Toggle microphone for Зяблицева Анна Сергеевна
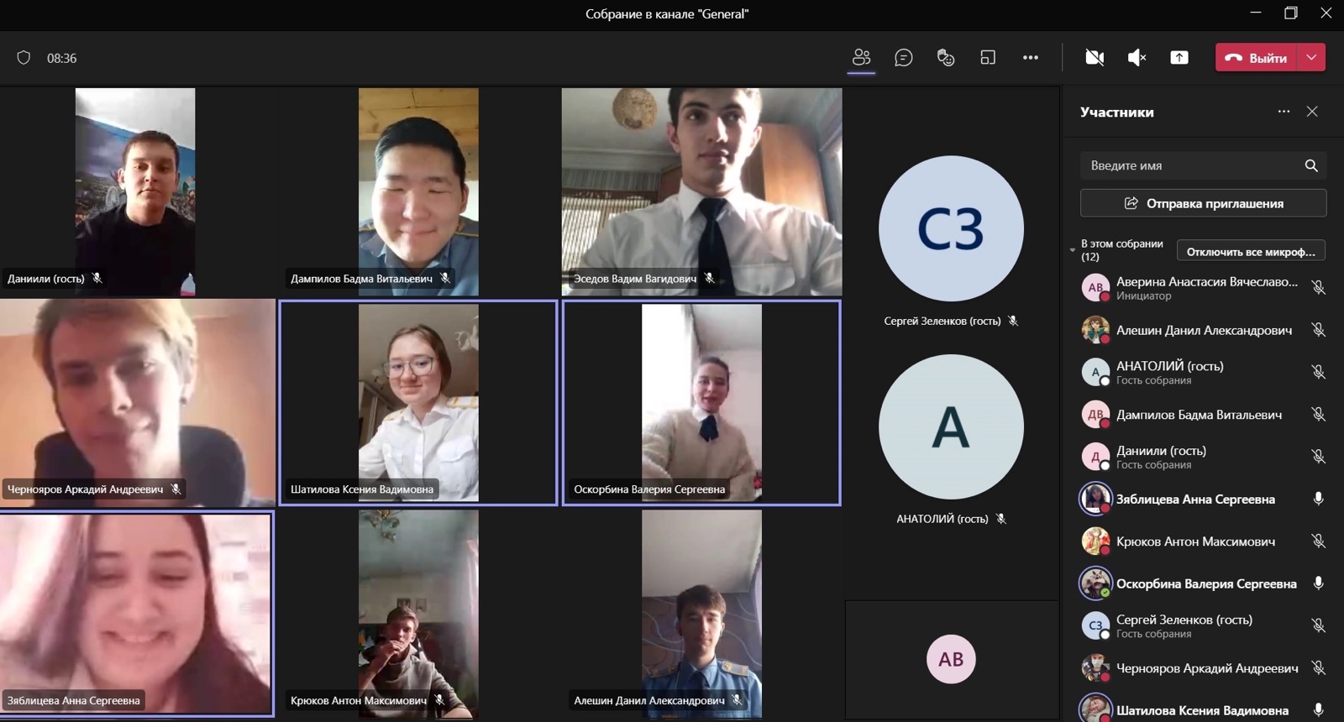Viewport: 1344px width, 722px height. pos(1318,499)
